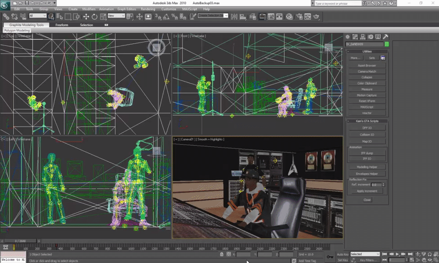Click the Apply increment button
This screenshot has width=439, height=263.
pyautogui.click(x=367, y=191)
